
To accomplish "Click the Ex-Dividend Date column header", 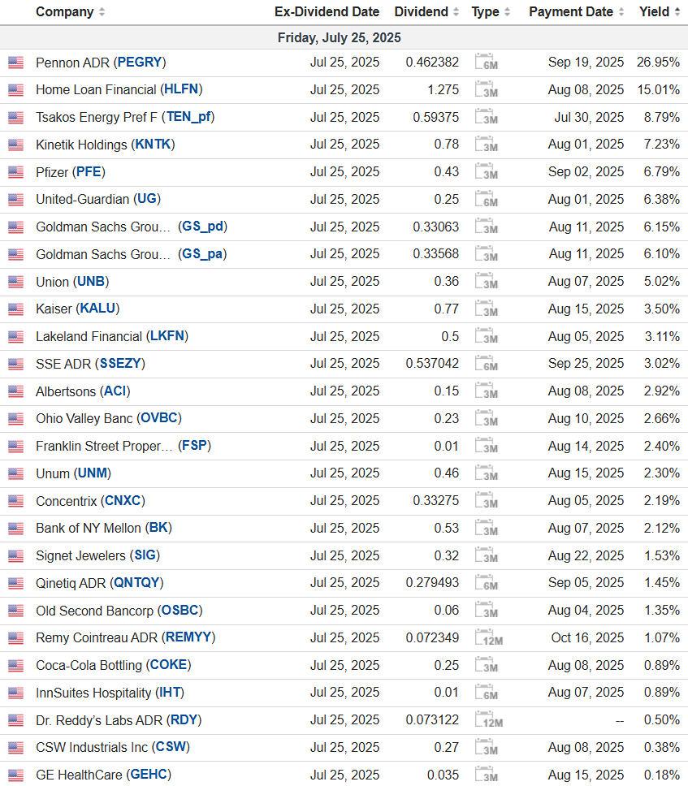I will 327,12.
